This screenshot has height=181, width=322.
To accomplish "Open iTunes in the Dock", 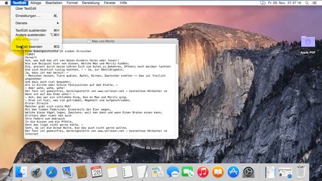I will tap(203, 172).
